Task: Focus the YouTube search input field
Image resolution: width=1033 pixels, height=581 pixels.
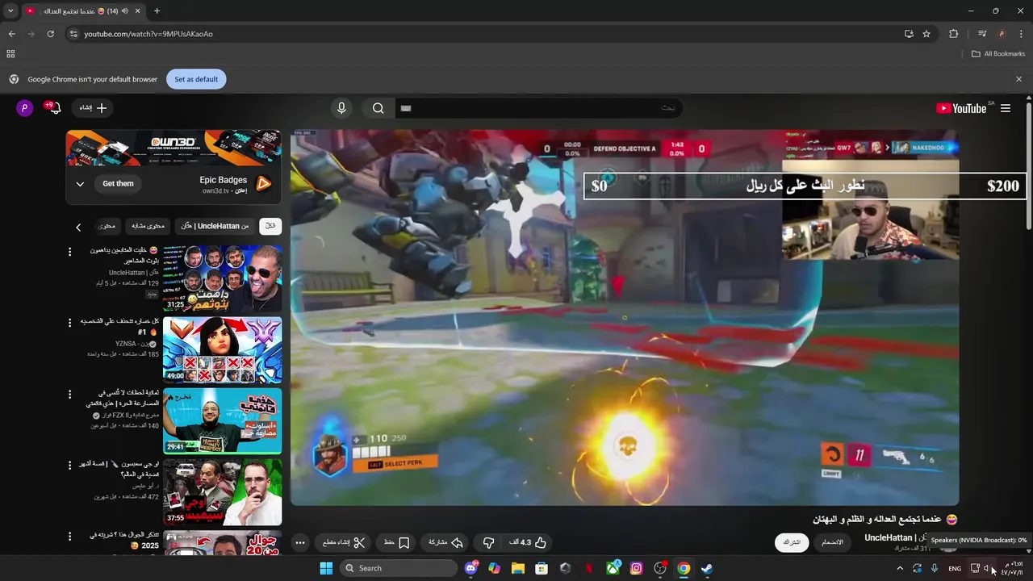Action: 538,108
